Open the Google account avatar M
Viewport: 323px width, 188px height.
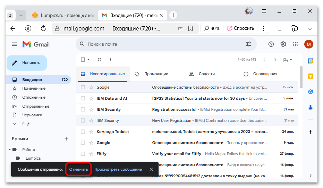308,44
